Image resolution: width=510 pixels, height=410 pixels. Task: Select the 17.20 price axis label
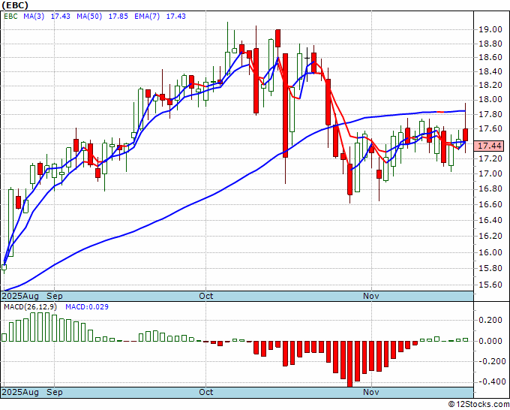pyautogui.click(x=490, y=158)
